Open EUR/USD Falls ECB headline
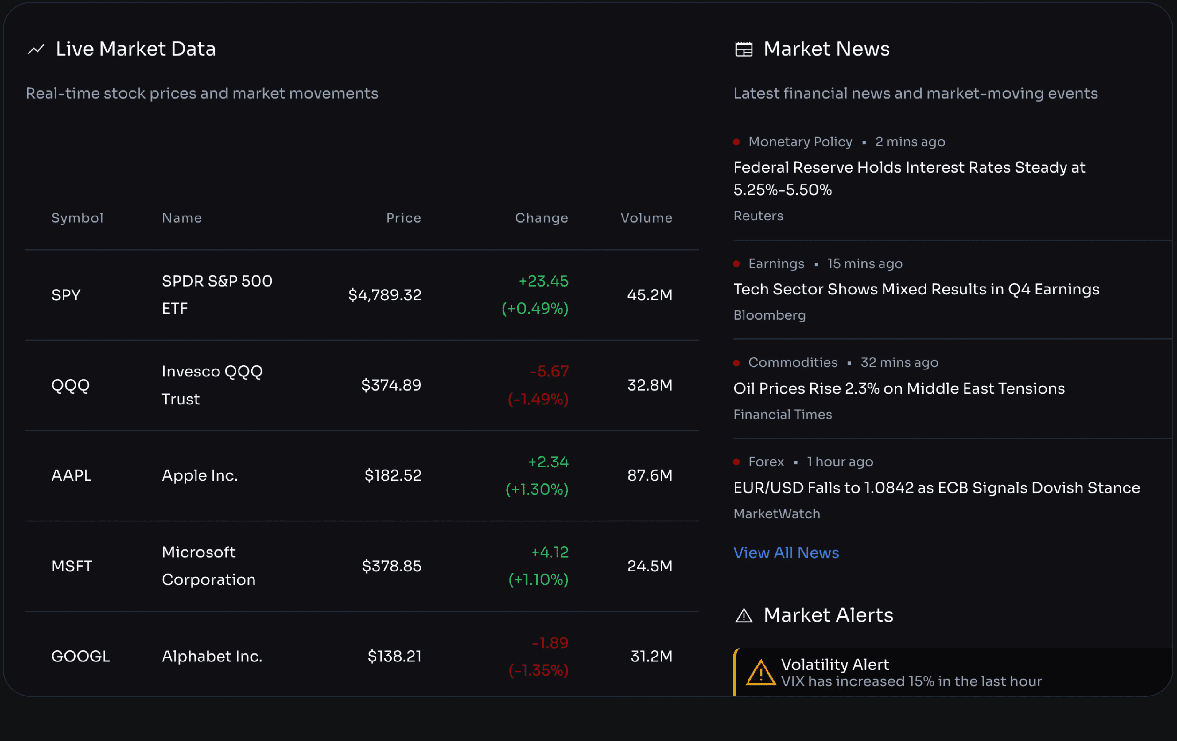 (x=936, y=488)
